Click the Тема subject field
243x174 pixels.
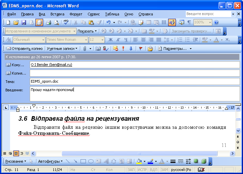pyautogui.click(x=135, y=81)
